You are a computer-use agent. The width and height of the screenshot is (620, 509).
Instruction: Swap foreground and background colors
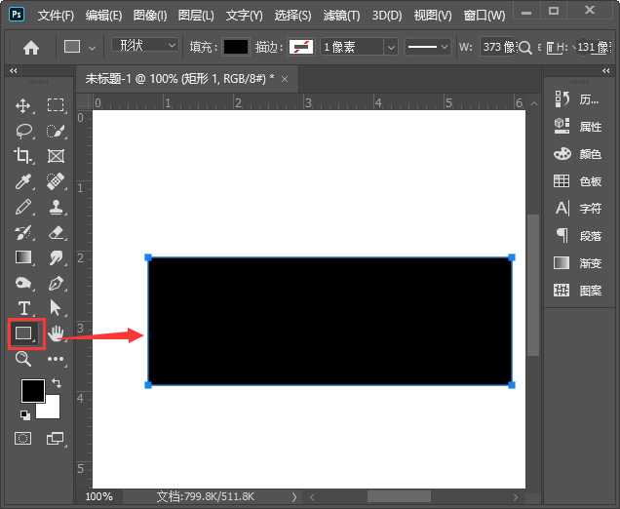coord(56,383)
